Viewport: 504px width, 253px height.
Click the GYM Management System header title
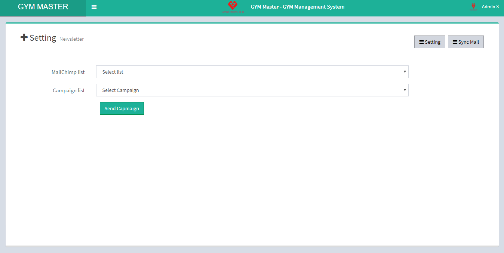pyautogui.click(x=297, y=7)
